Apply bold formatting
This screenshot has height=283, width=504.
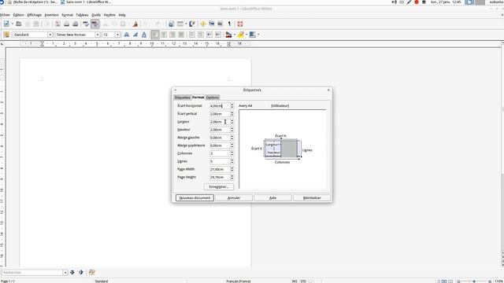point(127,35)
